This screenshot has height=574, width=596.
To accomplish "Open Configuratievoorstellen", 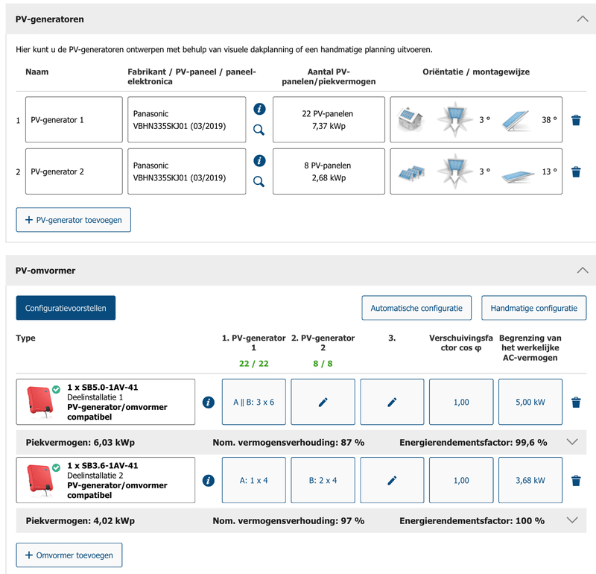I will point(66,308).
